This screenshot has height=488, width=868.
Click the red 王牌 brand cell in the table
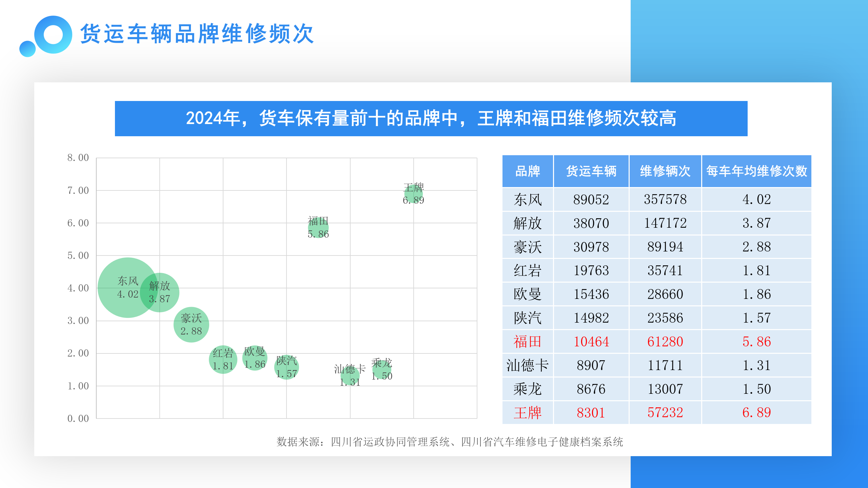(x=528, y=413)
